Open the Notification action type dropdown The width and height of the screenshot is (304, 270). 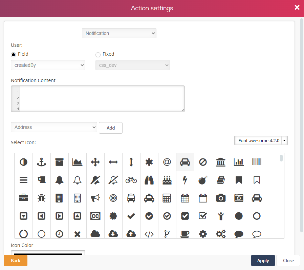[119, 33]
